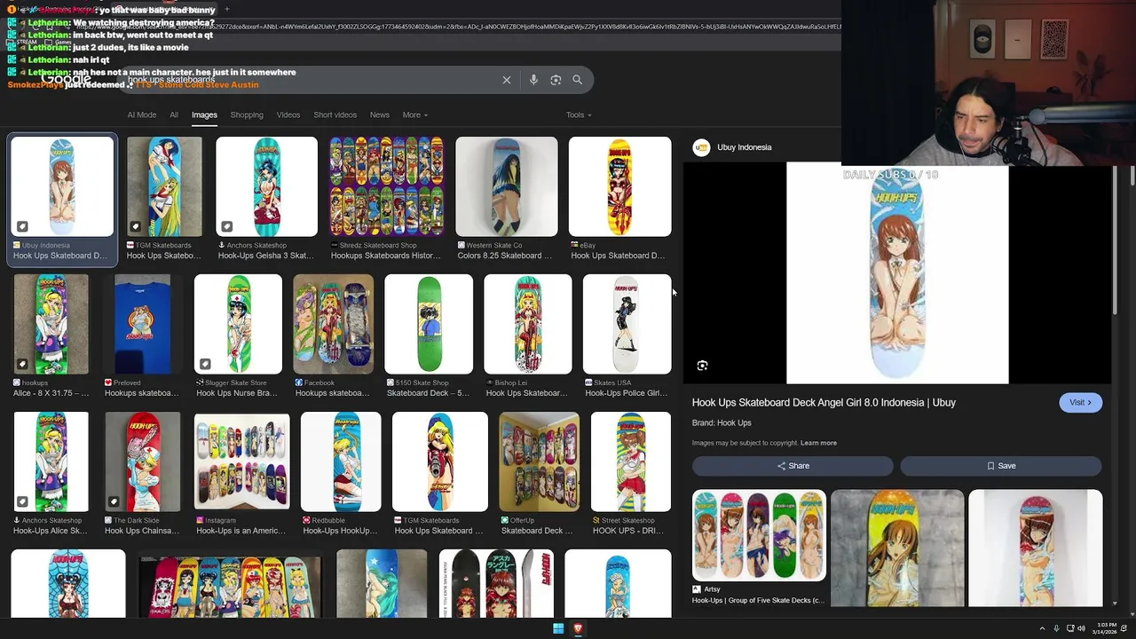Open Street Skateshop HOOK UPS thumbnail

[631, 461]
